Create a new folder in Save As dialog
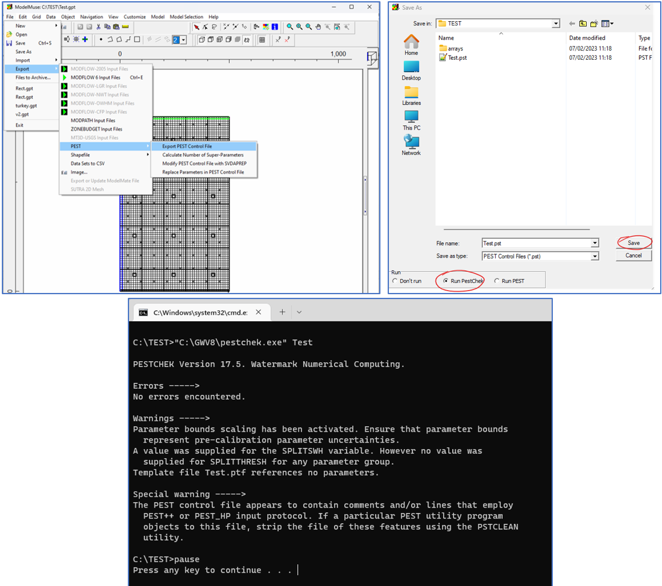 click(x=594, y=24)
